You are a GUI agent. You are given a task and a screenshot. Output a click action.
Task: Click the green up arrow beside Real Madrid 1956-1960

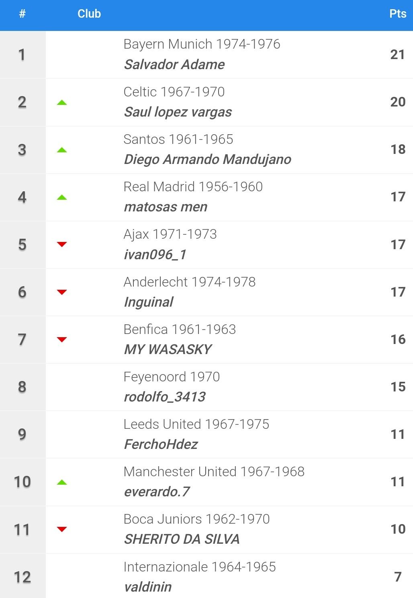pyautogui.click(x=62, y=197)
